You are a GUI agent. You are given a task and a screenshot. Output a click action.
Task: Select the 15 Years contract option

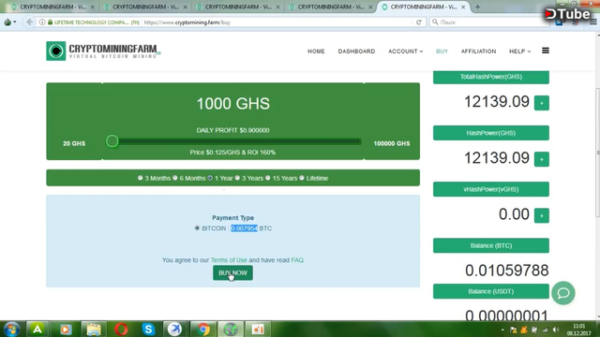(x=268, y=178)
